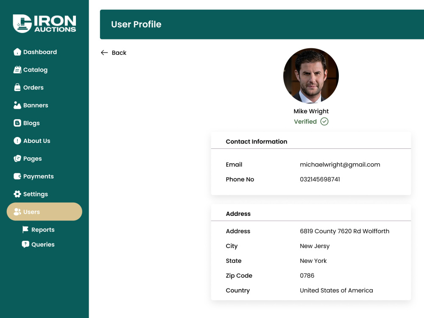Open Payments from the sidebar
Viewport: 424px width, 318px height.
pyautogui.click(x=34, y=176)
